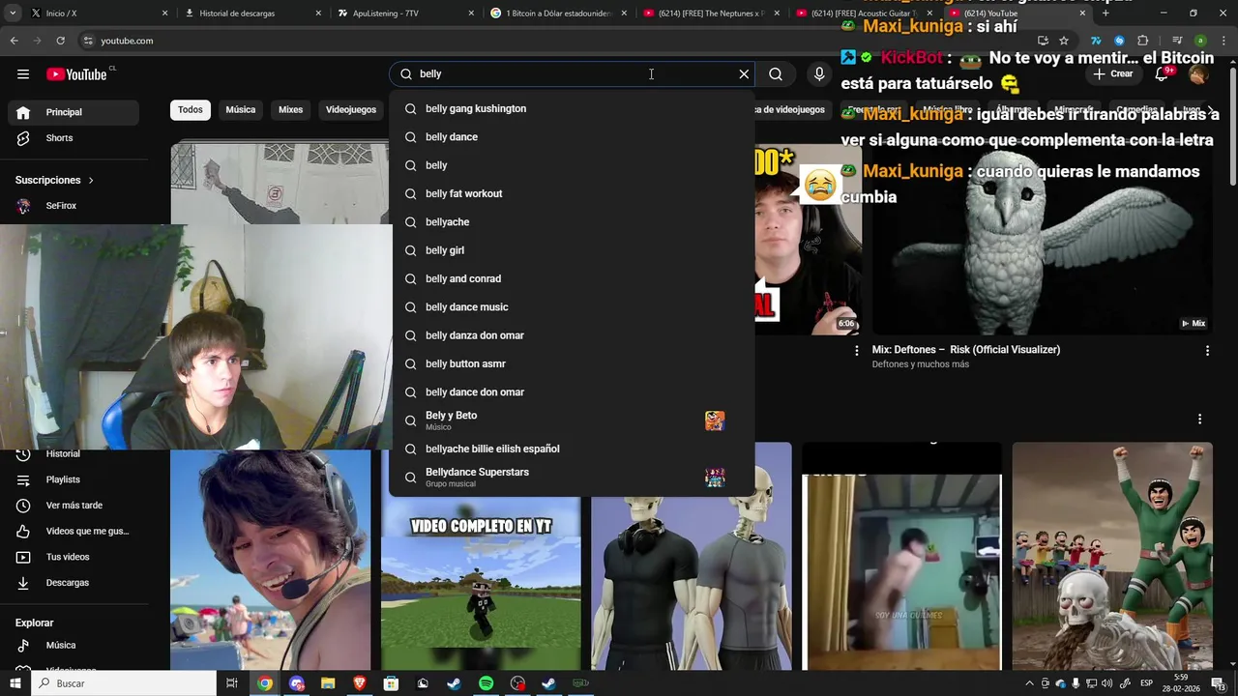Open YouTube notifications bell
The height and width of the screenshot is (696, 1238).
point(1163,74)
